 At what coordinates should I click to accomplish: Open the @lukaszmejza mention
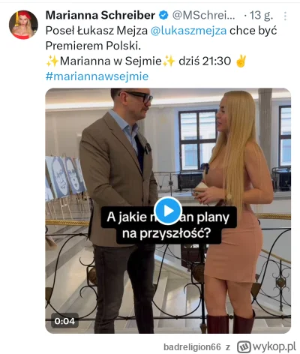pos(189,31)
